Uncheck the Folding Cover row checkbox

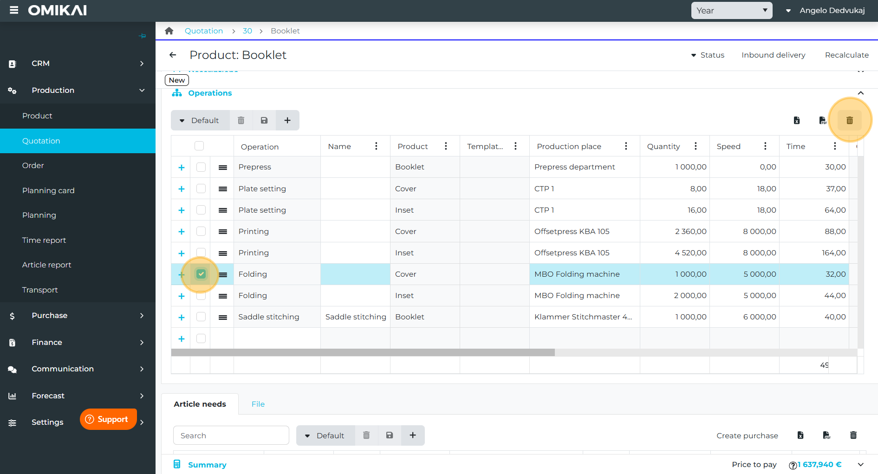click(x=201, y=274)
